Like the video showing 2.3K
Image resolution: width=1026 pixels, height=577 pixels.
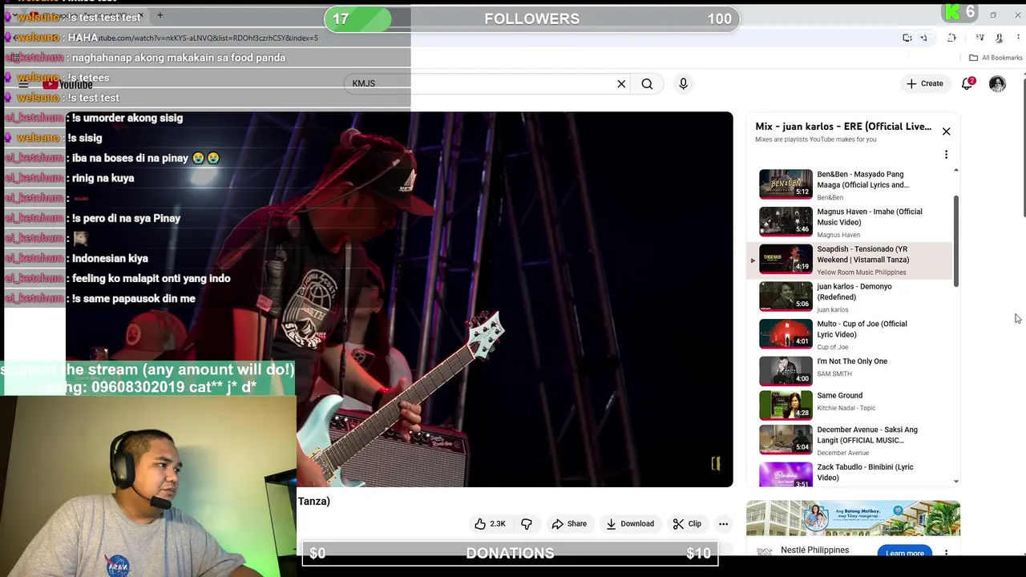point(490,523)
